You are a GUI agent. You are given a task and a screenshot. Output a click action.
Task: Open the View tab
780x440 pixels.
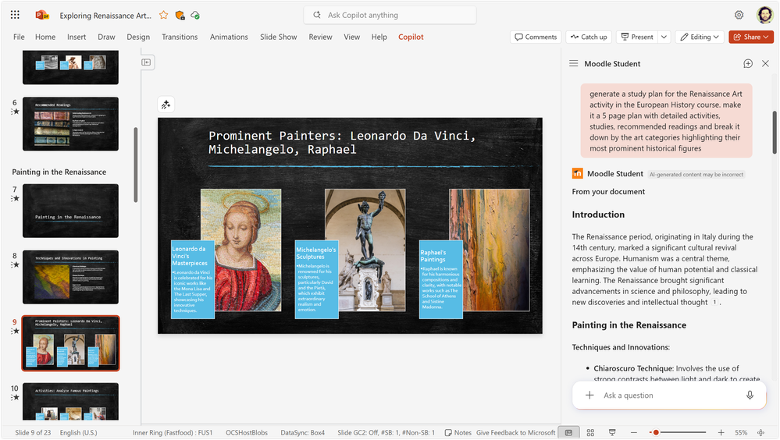tap(351, 37)
